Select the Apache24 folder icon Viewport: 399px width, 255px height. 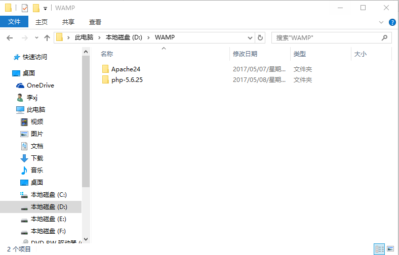[105, 69]
